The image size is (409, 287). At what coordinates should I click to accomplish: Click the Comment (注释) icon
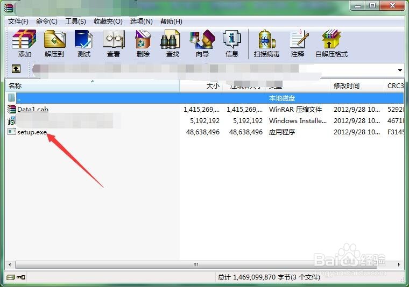pos(299,39)
